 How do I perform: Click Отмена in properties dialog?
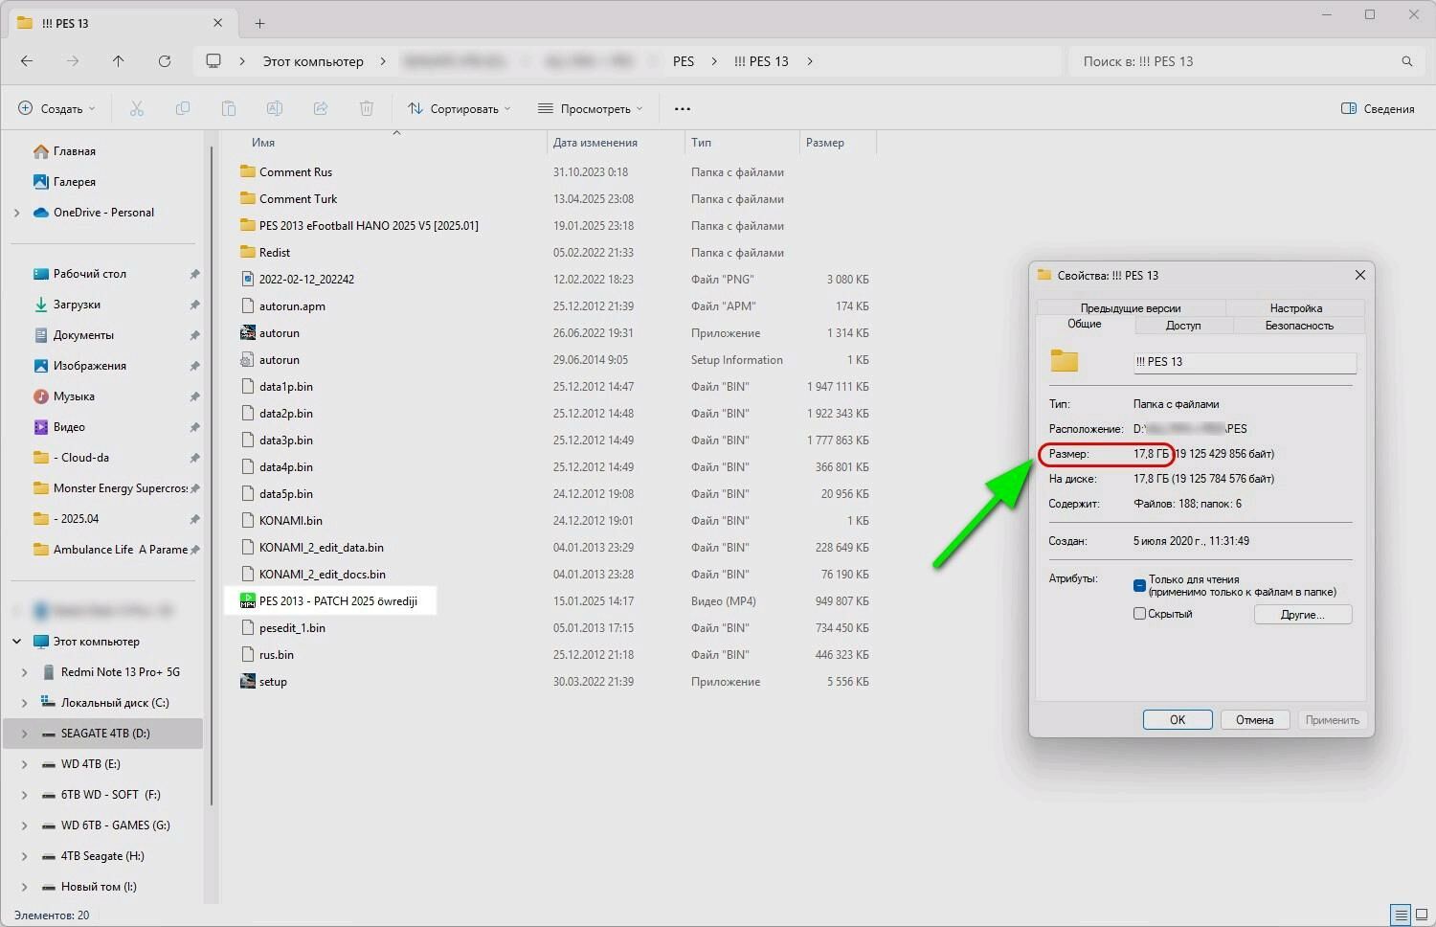click(x=1254, y=720)
